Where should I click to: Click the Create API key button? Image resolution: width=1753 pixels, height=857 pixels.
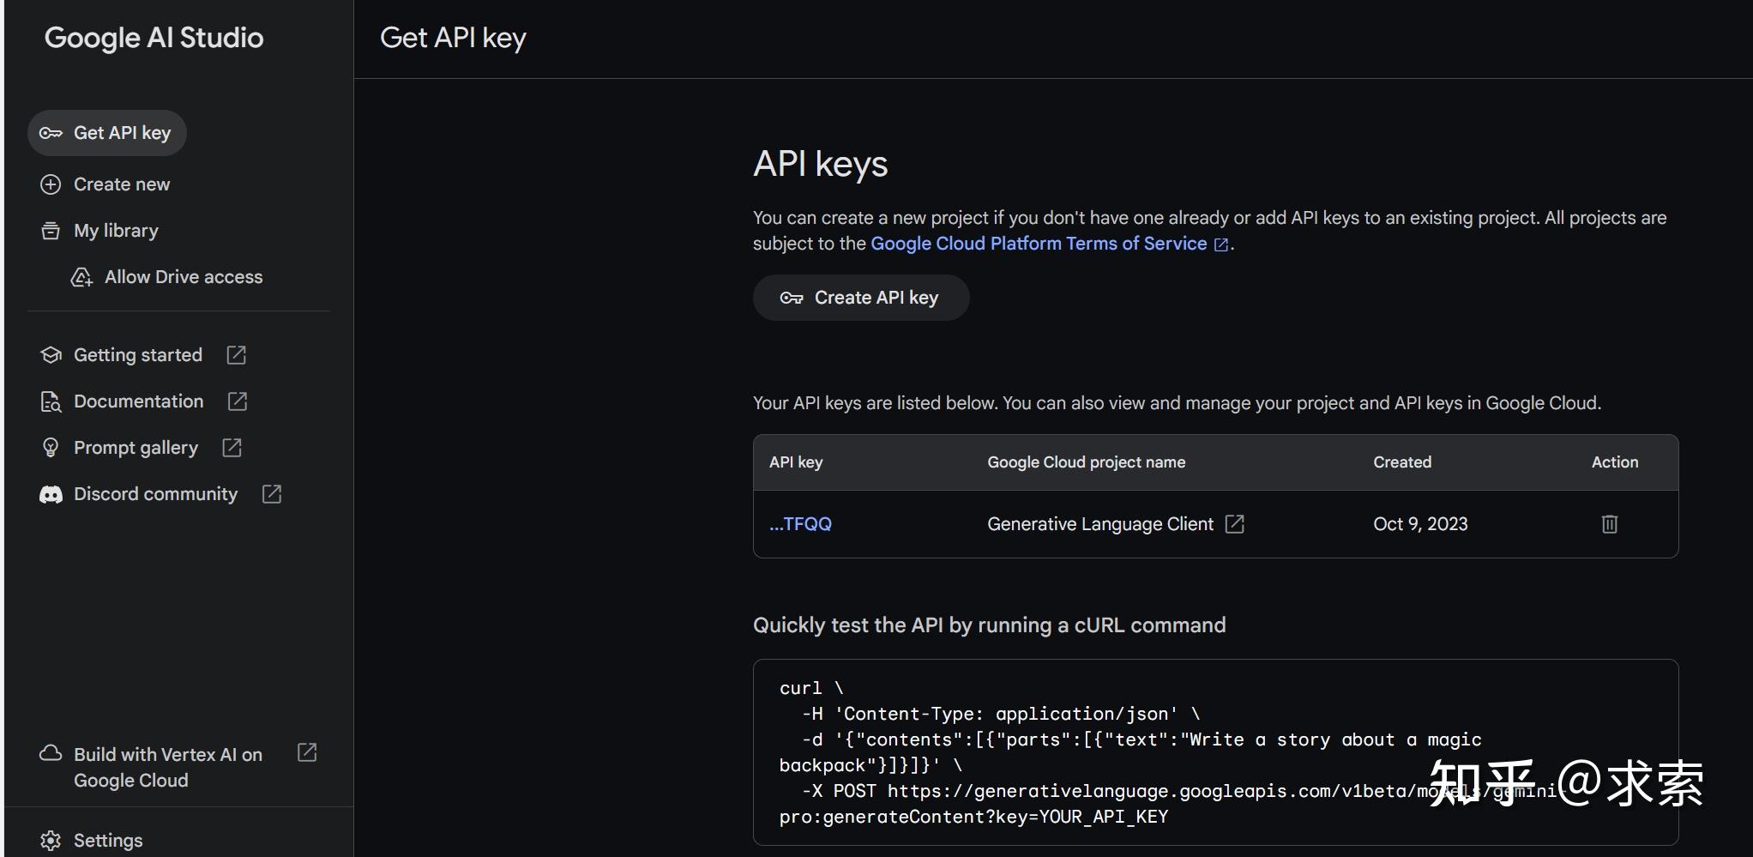click(x=860, y=297)
